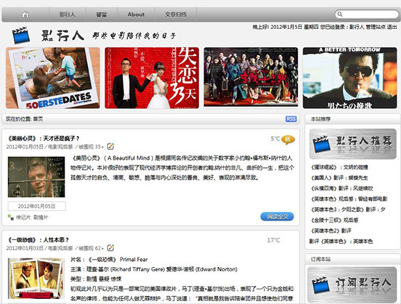This screenshot has width=401, height=304.
Task: Open sidebar link 《猩球崛起》：文明的碰撞
Action: (x=339, y=167)
